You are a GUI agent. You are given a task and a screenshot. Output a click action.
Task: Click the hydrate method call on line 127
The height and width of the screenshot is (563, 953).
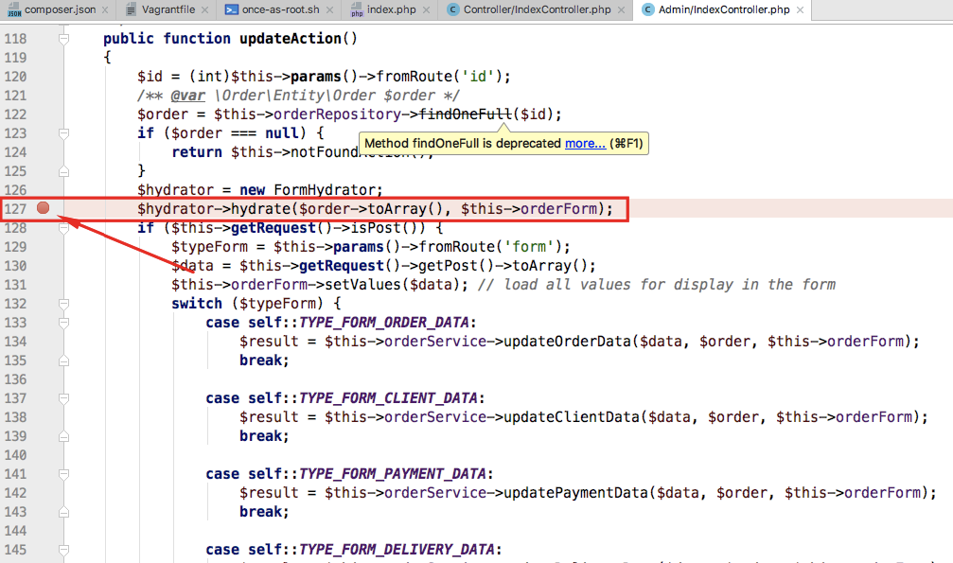point(260,209)
